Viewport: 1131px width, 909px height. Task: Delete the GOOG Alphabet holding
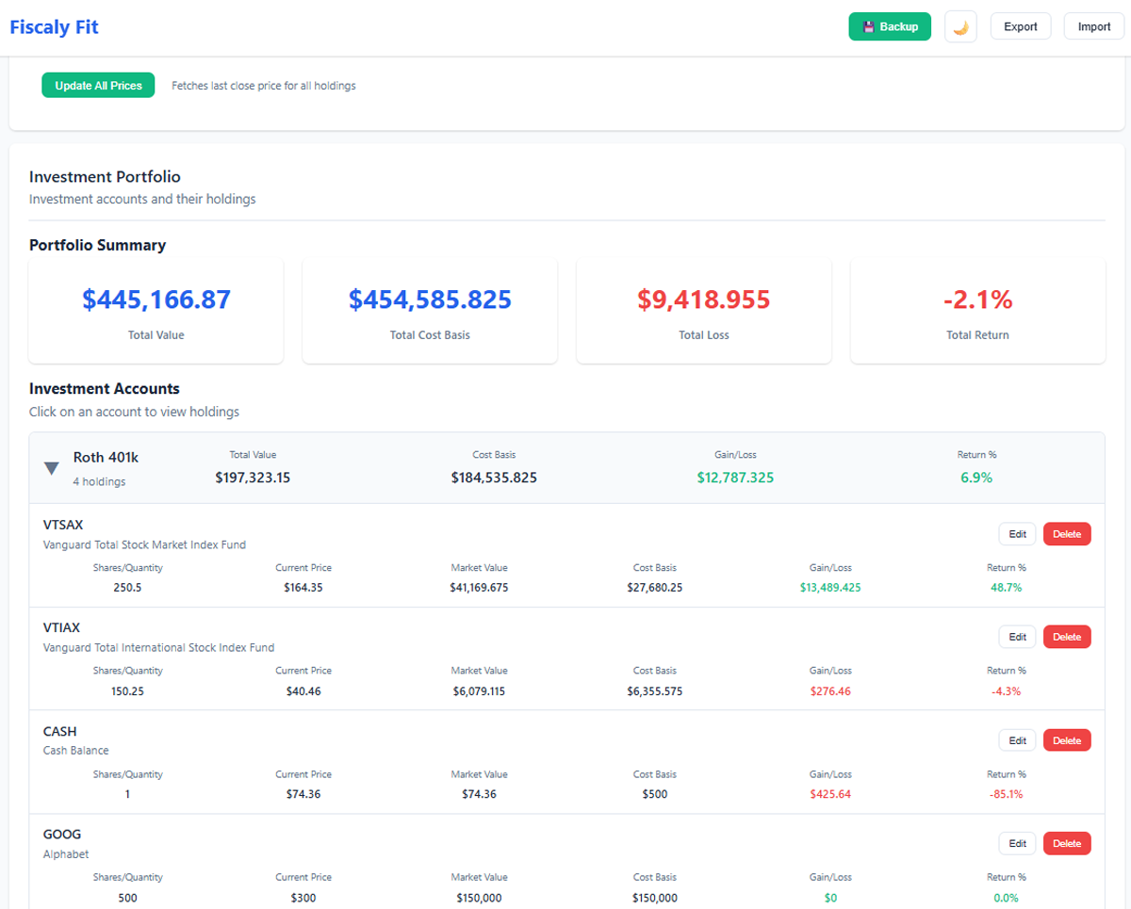click(1066, 843)
